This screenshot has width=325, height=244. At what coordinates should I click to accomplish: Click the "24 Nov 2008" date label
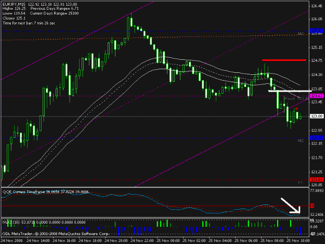[11, 241]
